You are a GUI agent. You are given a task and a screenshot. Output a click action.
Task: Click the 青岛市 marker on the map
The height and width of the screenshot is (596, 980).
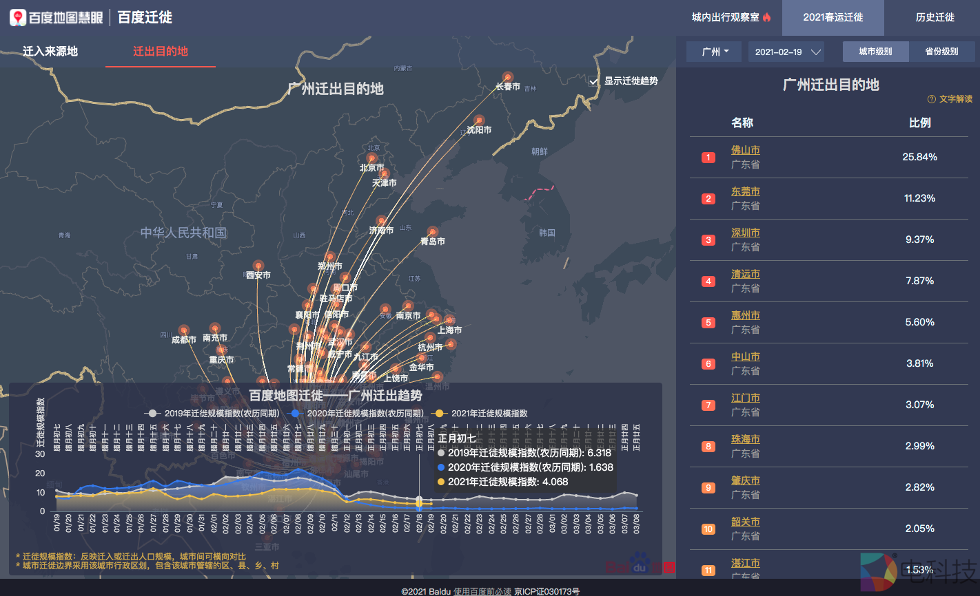(x=433, y=232)
